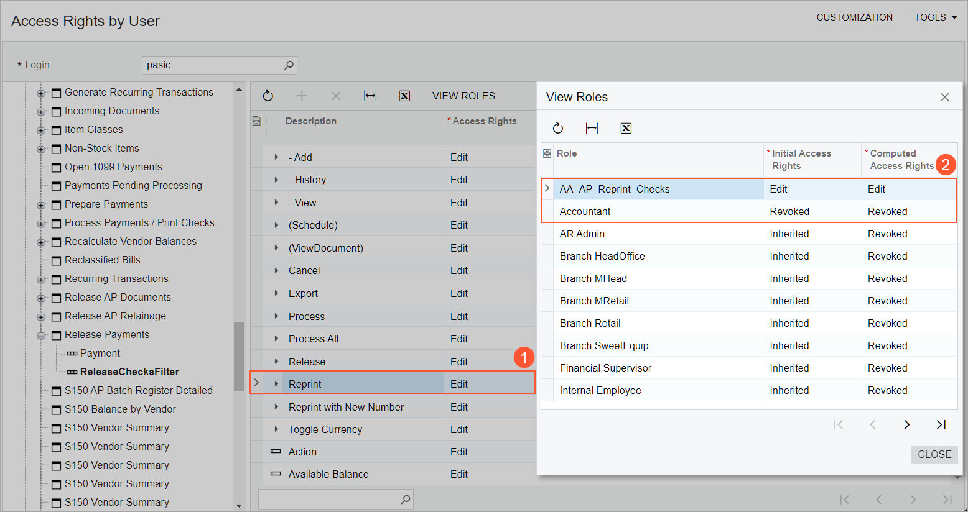Expand the Prepare Payments tree node
Image resolution: width=968 pixels, height=512 pixels.
pos(41,205)
